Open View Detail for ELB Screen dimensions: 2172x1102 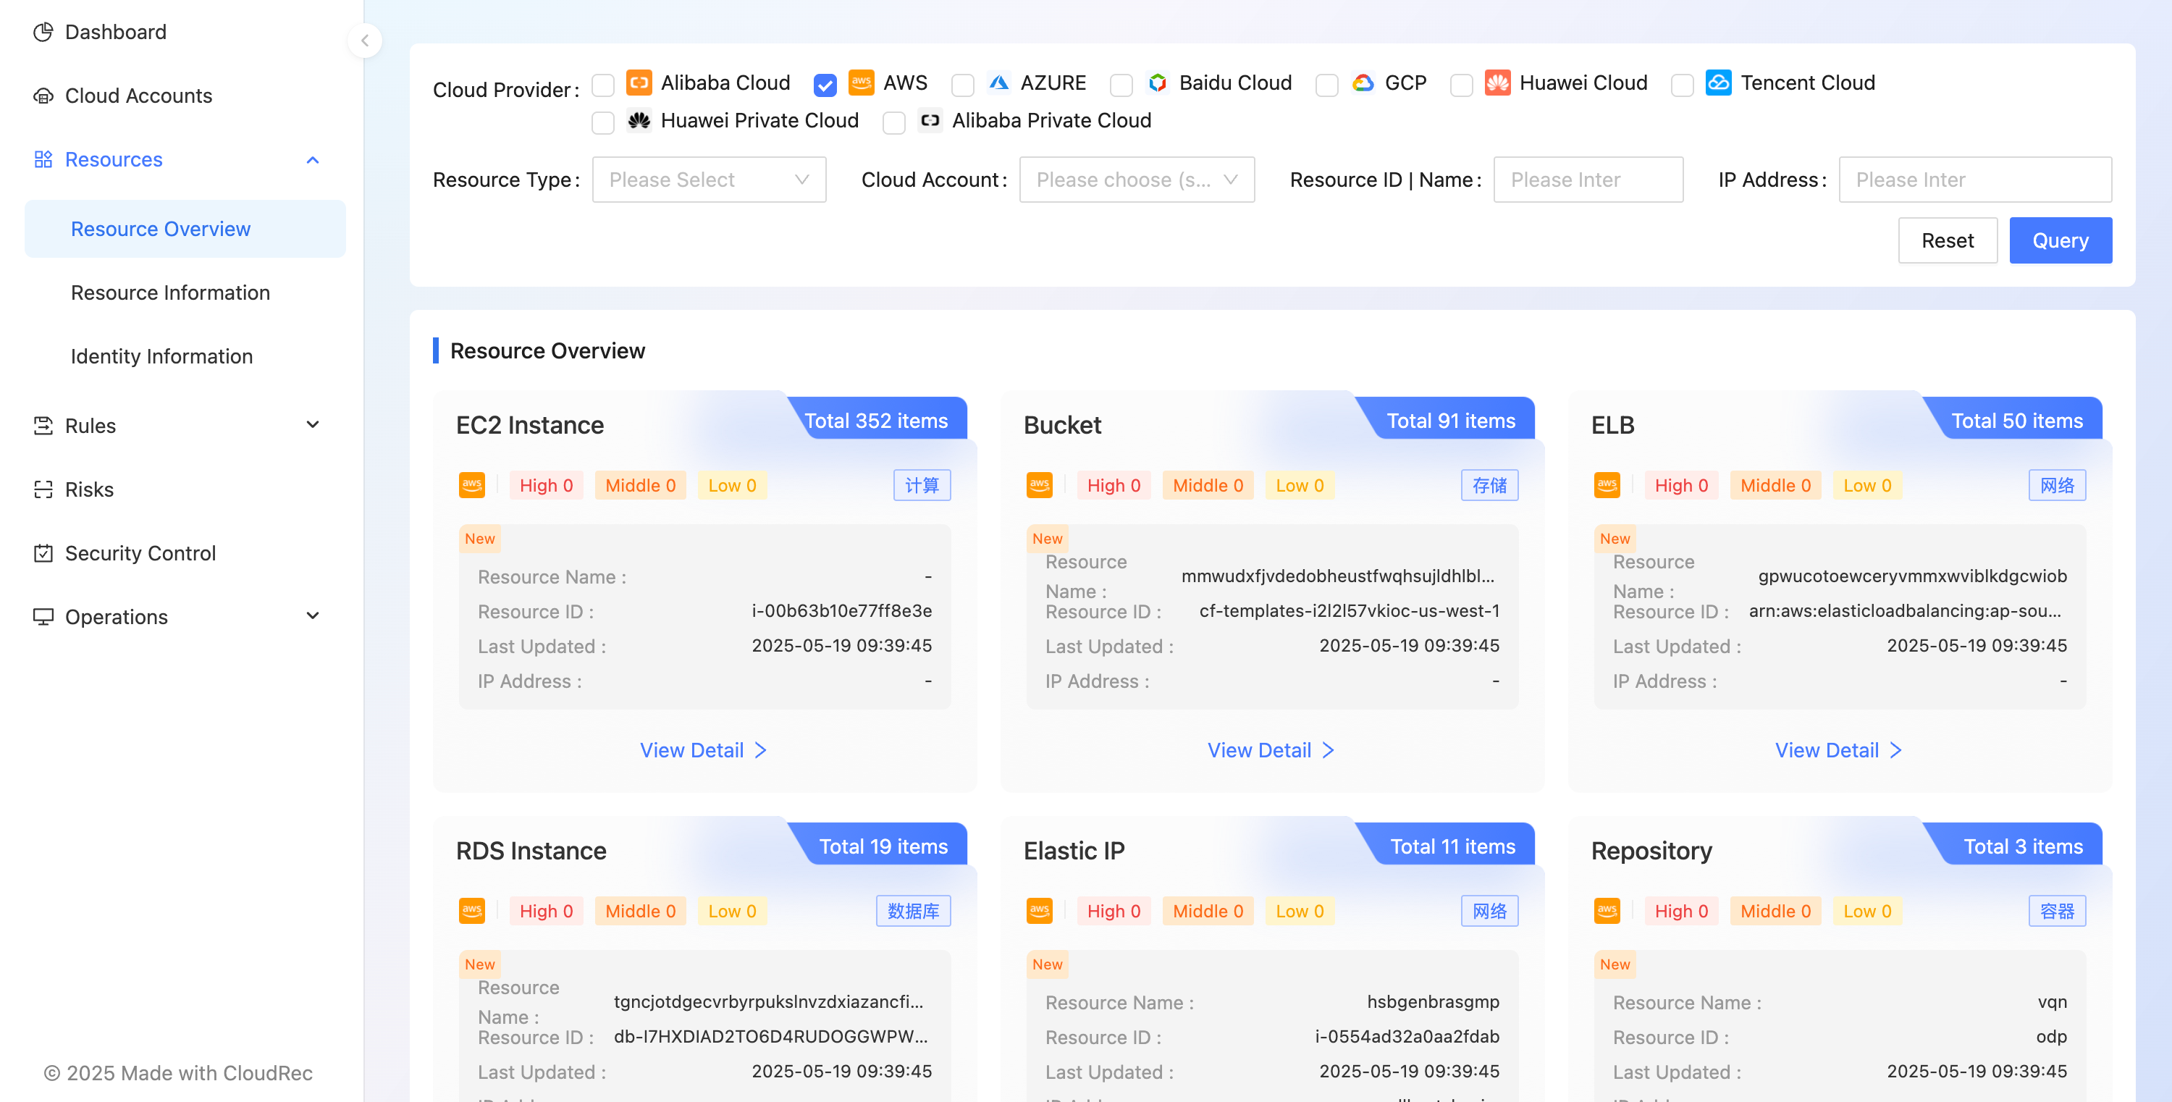(1838, 750)
